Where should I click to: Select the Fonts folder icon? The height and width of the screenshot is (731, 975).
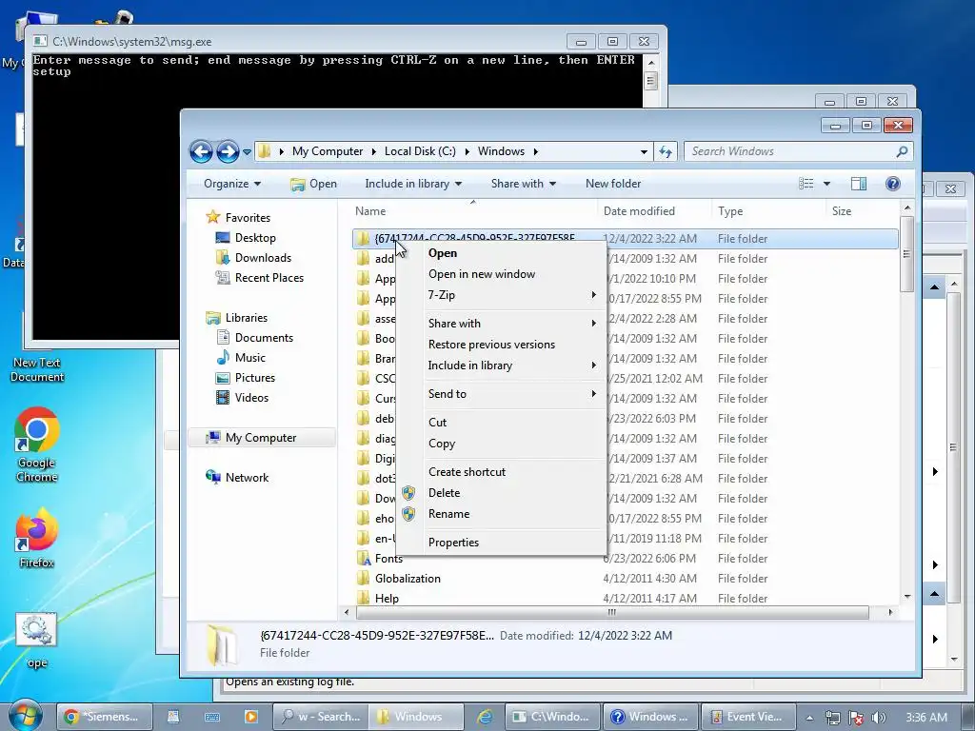[x=364, y=558]
